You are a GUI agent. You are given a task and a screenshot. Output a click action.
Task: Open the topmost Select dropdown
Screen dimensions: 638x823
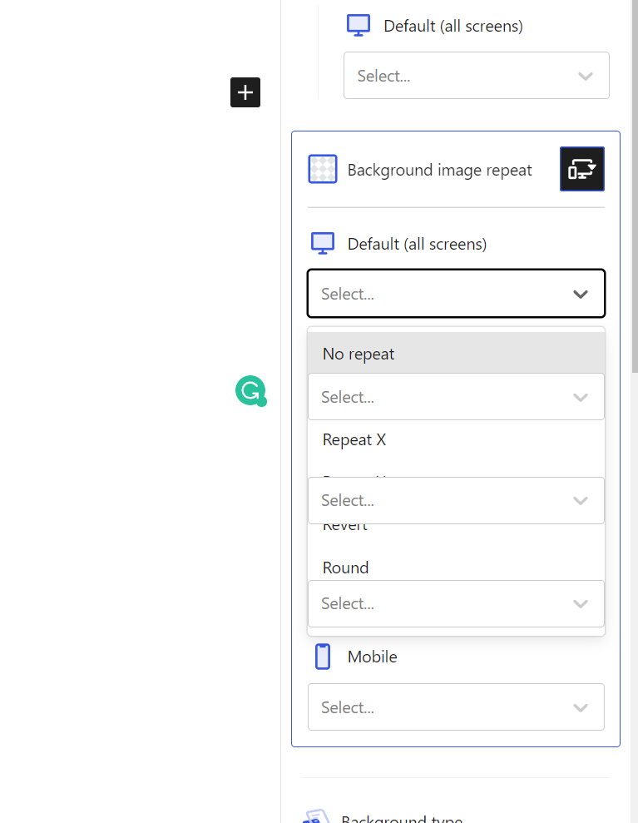pos(476,75)
